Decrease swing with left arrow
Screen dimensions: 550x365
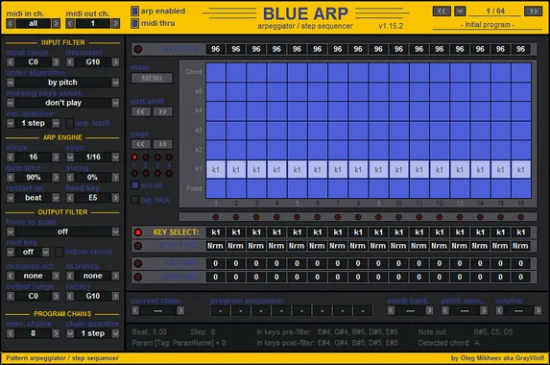point(70,178)
